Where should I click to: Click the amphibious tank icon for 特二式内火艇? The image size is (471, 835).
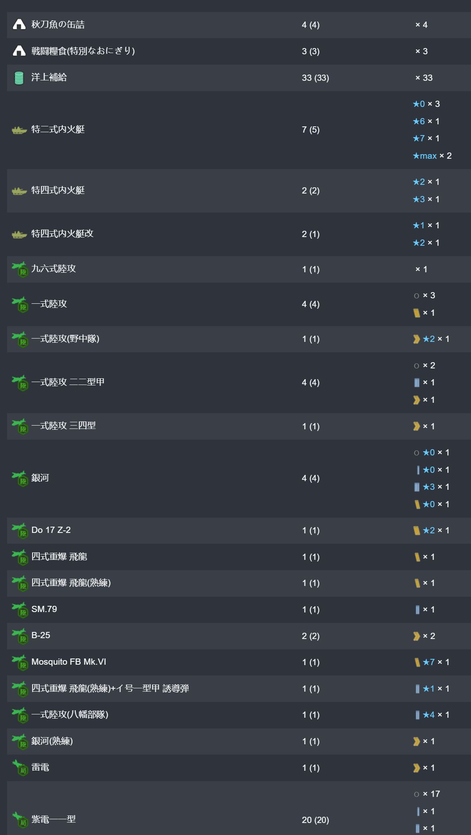(x=19, y=130)
